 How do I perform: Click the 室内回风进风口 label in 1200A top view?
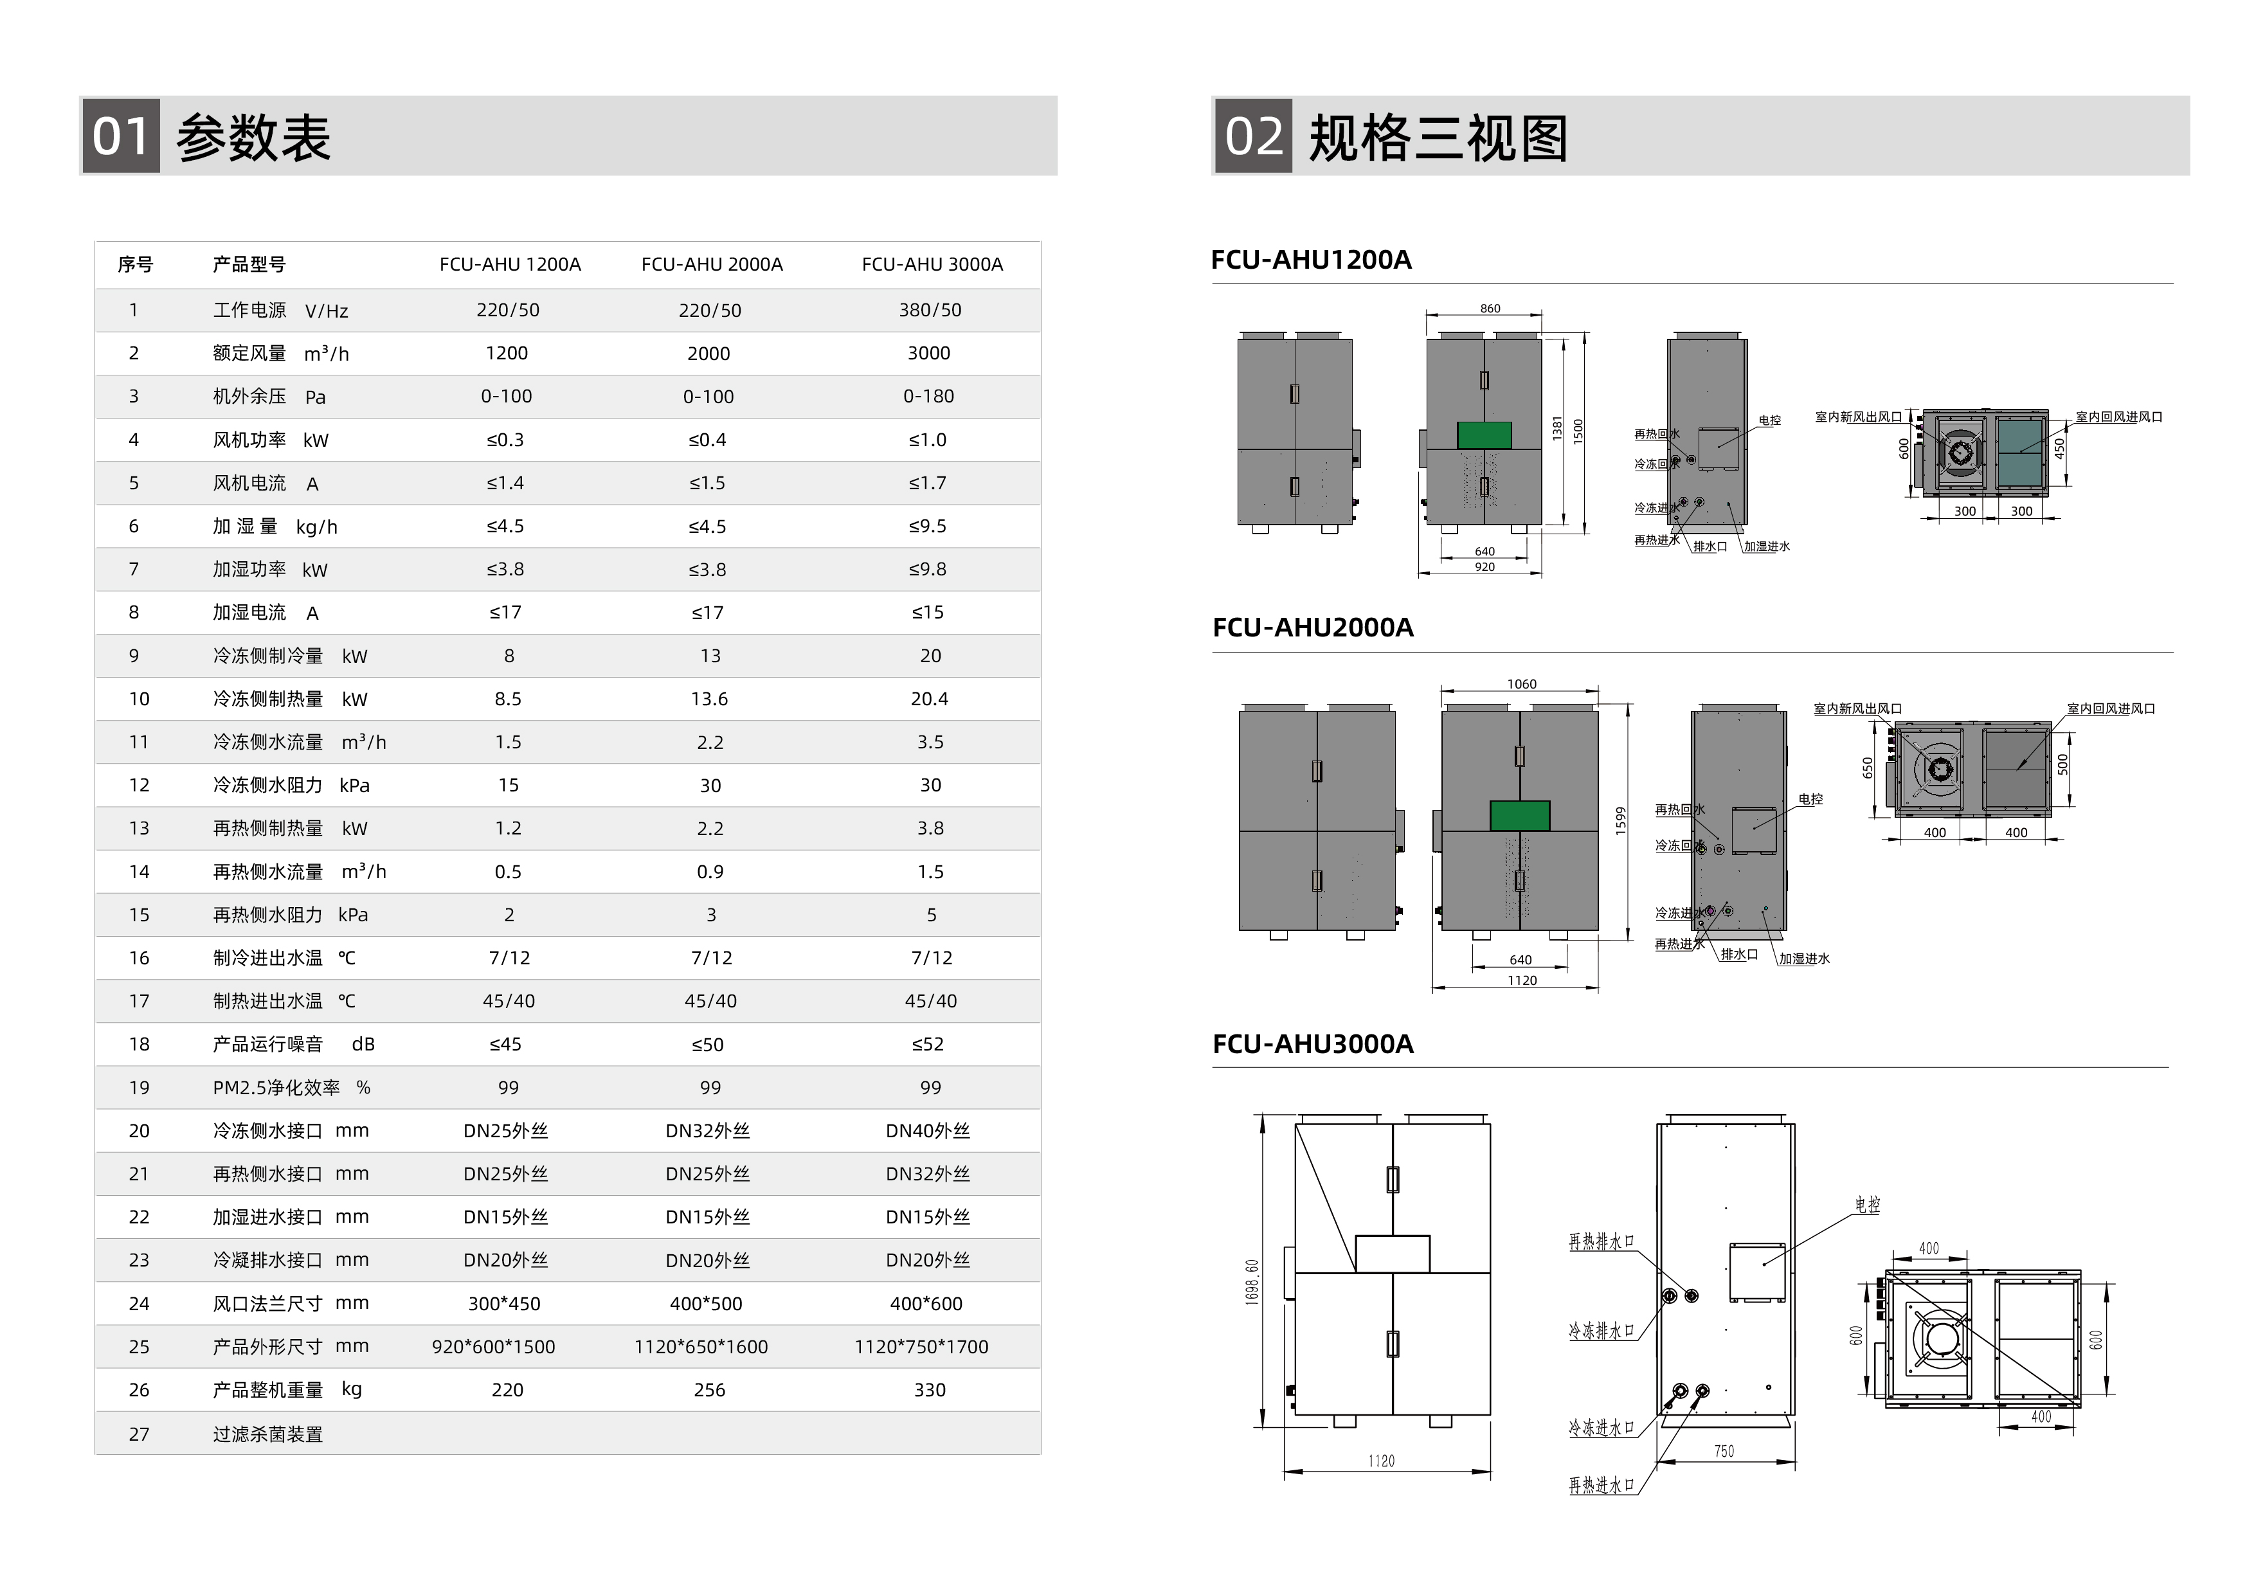(x=2120, y=417)
